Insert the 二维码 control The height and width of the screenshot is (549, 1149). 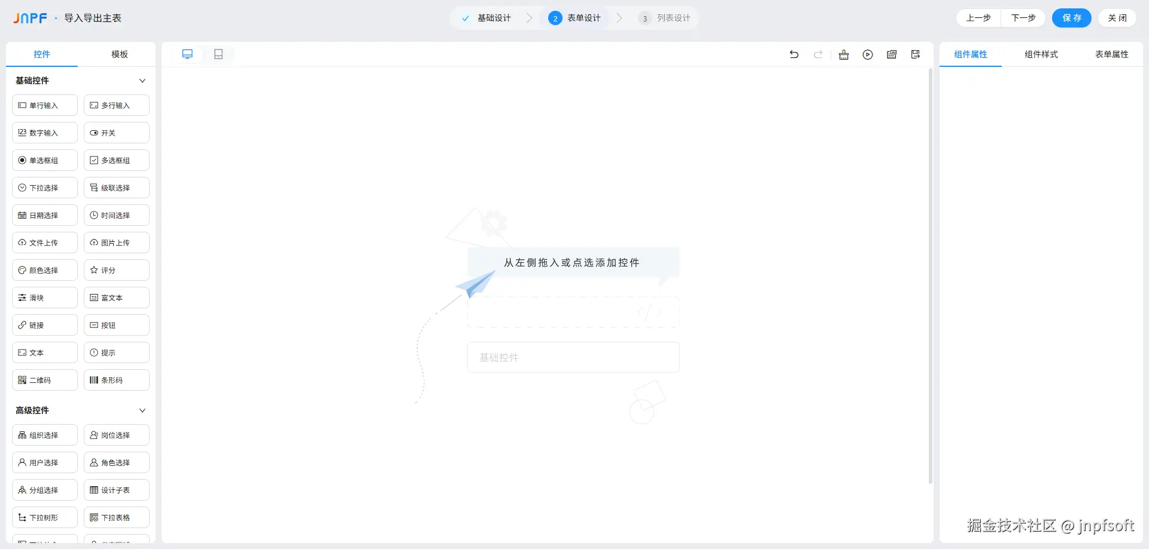(x=45, y=380)
